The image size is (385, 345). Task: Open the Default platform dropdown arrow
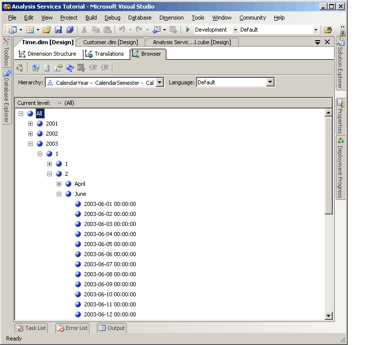[316, 30]
